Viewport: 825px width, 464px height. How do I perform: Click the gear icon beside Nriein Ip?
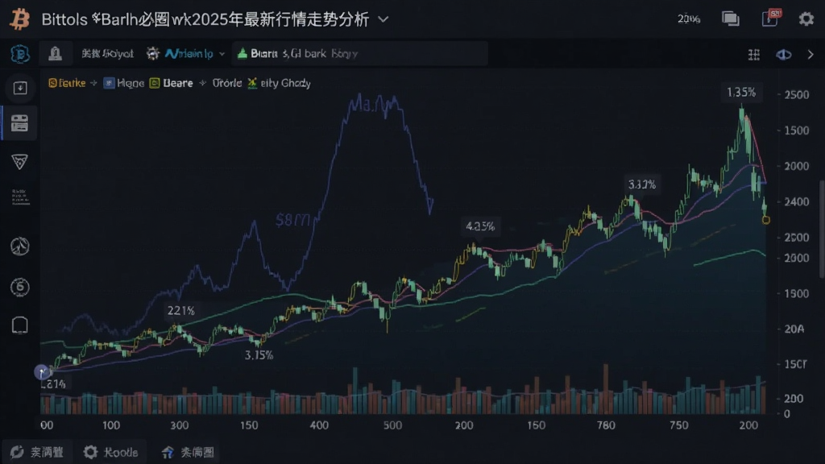coord(152,53)
